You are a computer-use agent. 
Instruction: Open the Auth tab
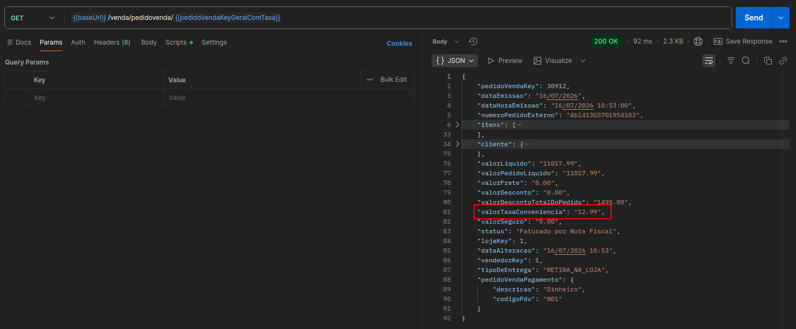coord(78,42)
